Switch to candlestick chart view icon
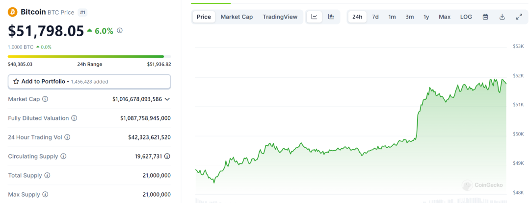This screenshot has height=203, width=530. 331,17
